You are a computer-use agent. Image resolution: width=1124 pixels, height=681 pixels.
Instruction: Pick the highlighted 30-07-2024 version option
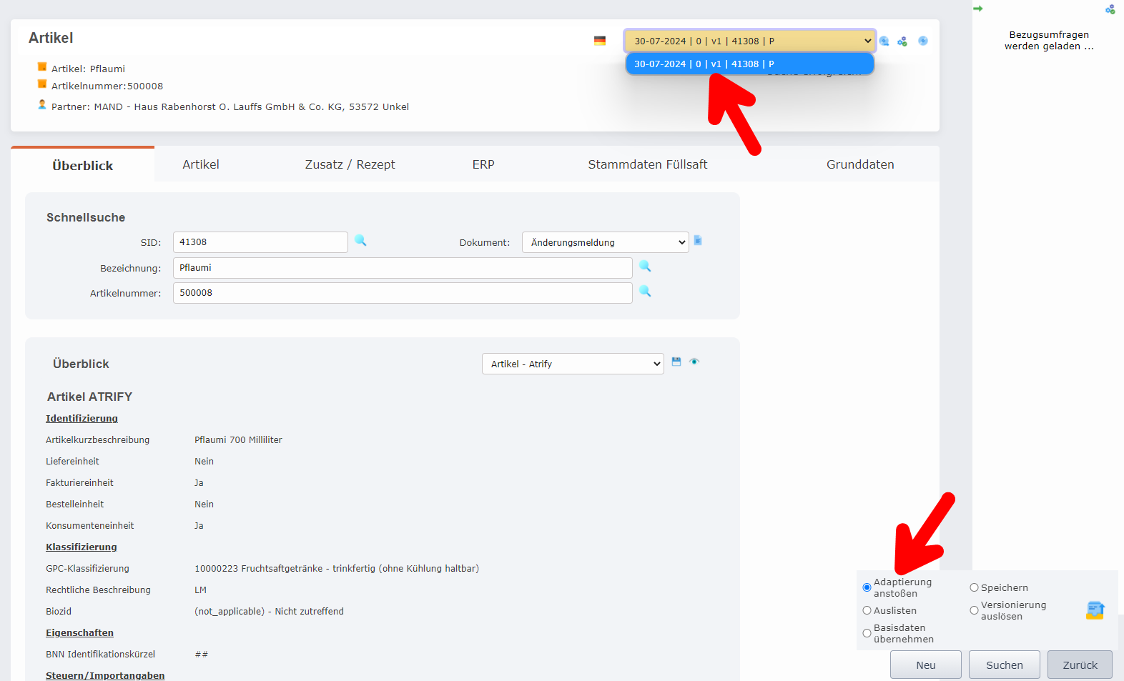coord(749,64)
